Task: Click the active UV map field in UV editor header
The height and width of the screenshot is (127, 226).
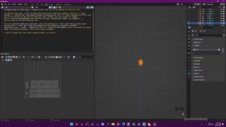Action: point(85,57)
